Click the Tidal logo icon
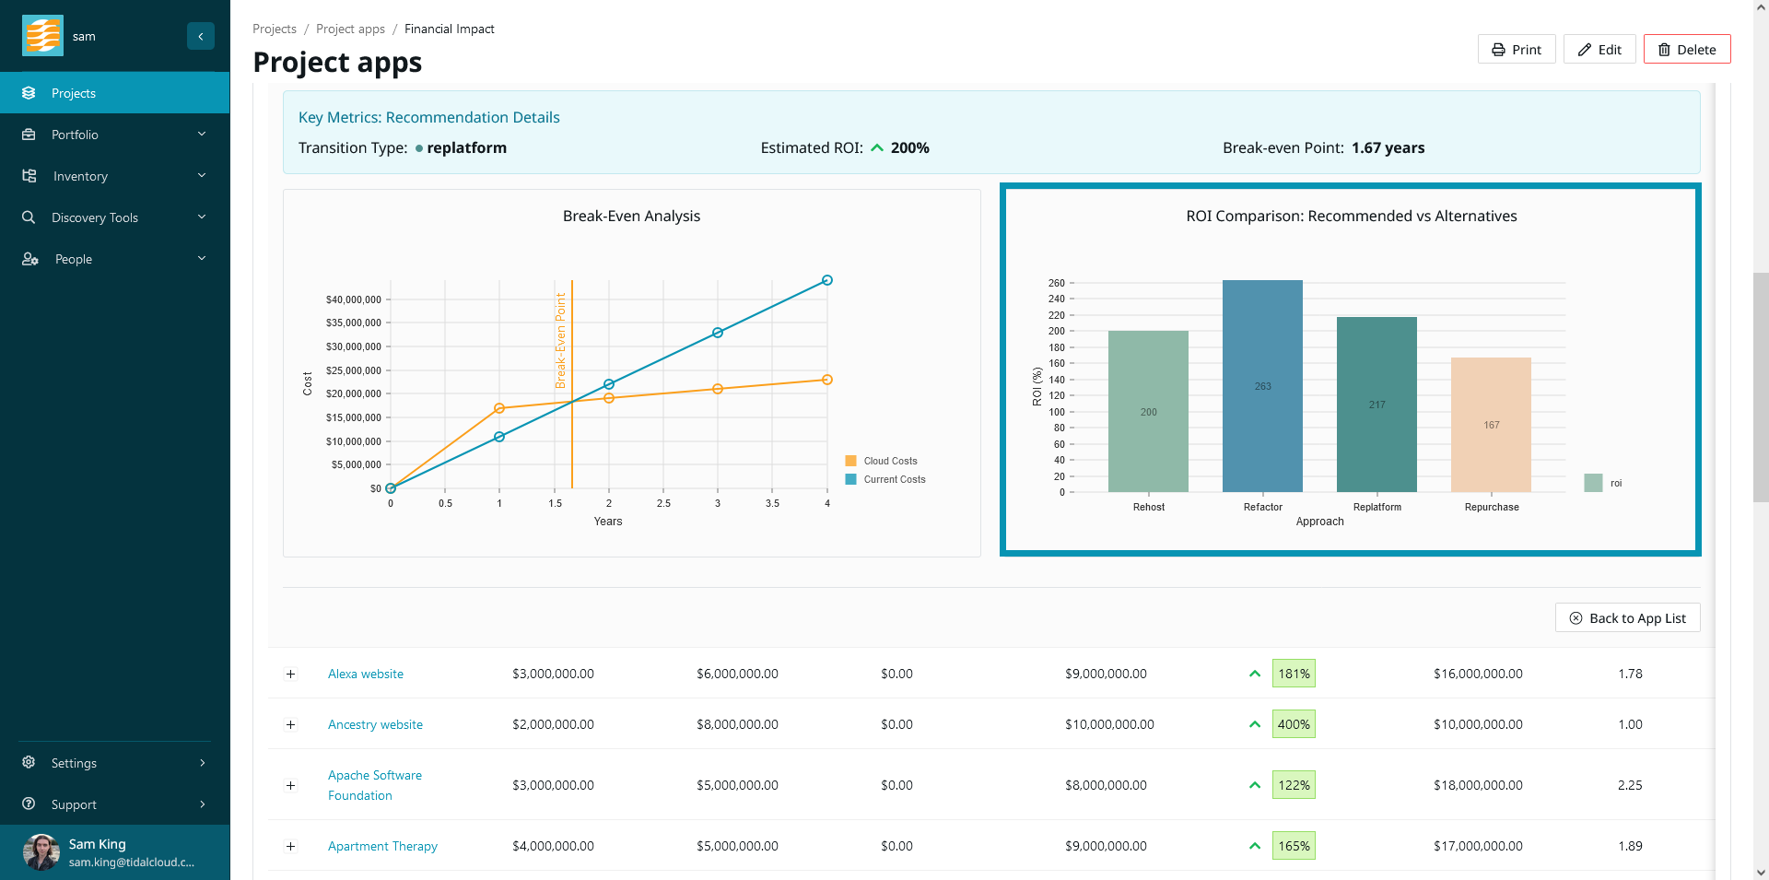 [x=42, y=36]
